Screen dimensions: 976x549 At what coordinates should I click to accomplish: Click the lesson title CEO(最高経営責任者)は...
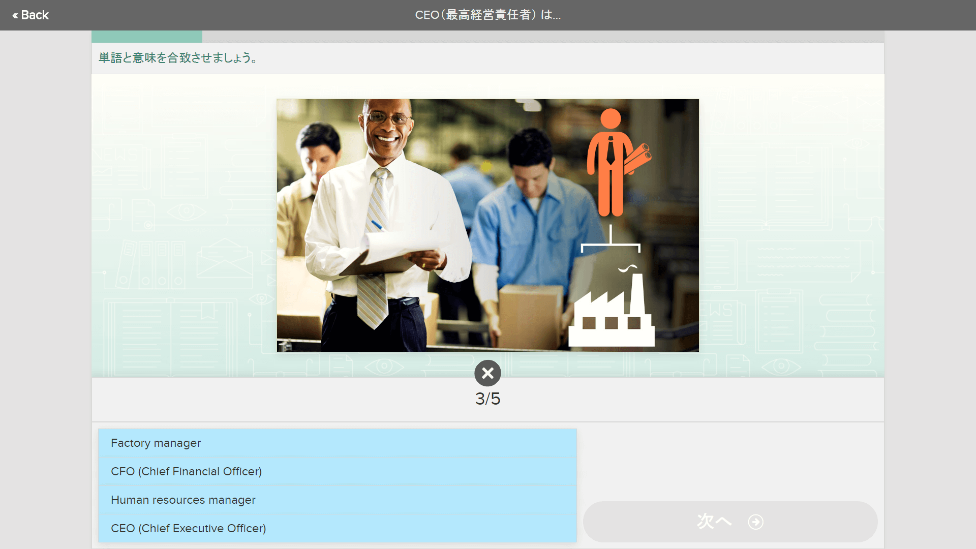tap(487, 15)
